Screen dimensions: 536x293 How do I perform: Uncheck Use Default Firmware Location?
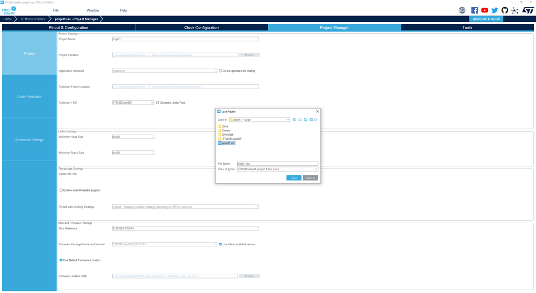(61, 260)
